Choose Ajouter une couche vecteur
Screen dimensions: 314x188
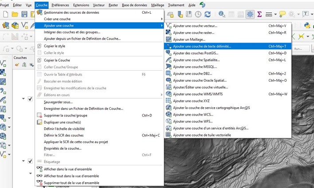pos(228,26)
